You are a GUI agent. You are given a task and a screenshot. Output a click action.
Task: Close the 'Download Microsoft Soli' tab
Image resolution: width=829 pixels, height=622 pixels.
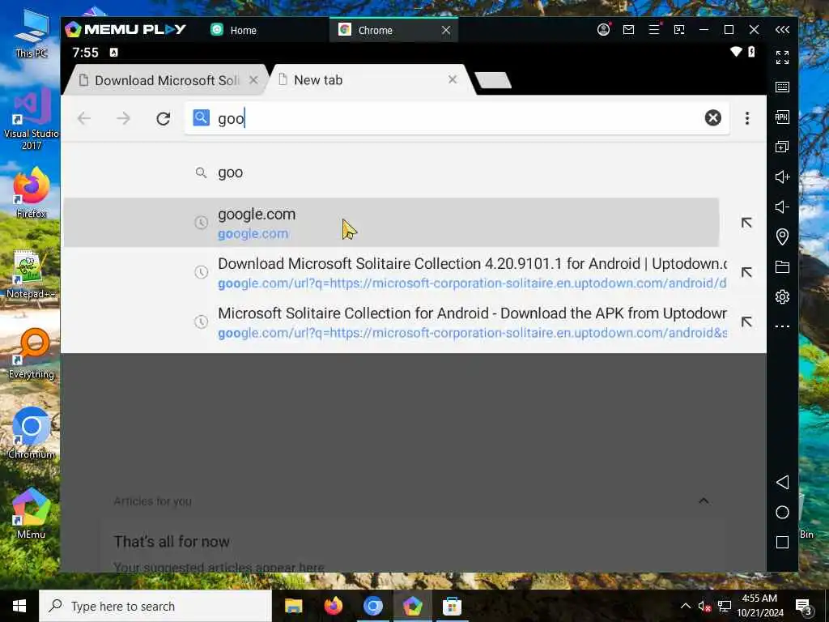pyautogui.click(x=253, y=80)
